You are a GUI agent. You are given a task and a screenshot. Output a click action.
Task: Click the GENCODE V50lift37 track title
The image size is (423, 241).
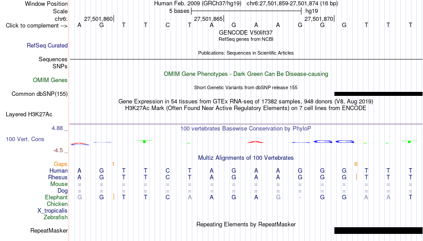[x=246, y=32]
